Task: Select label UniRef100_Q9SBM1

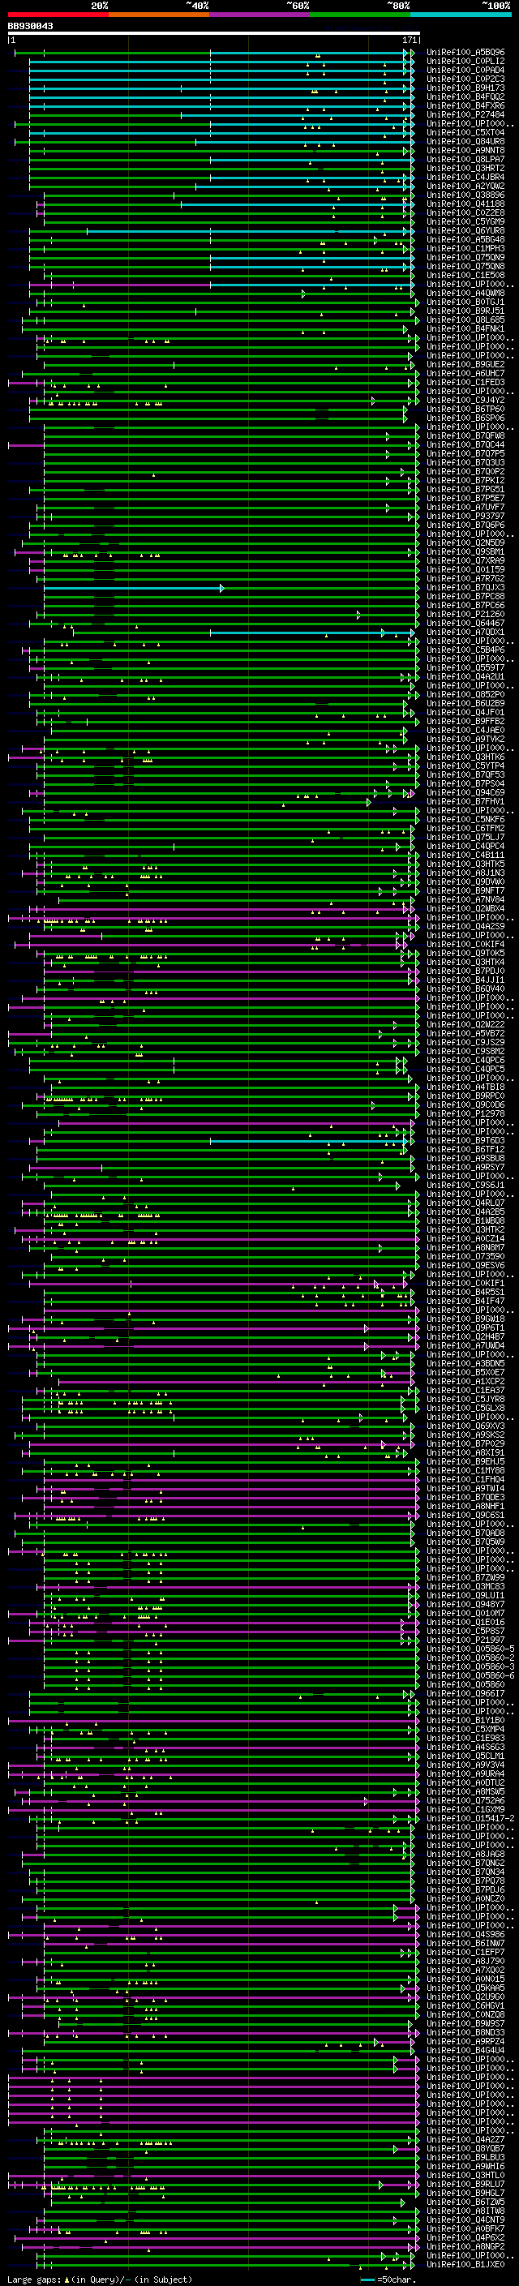Action: point(465,552)
